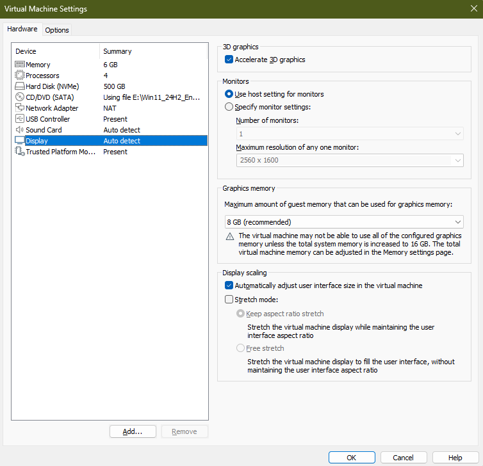Switch to the Hardware tab
The image size is (483, 466).
click(x=22, y=29)
